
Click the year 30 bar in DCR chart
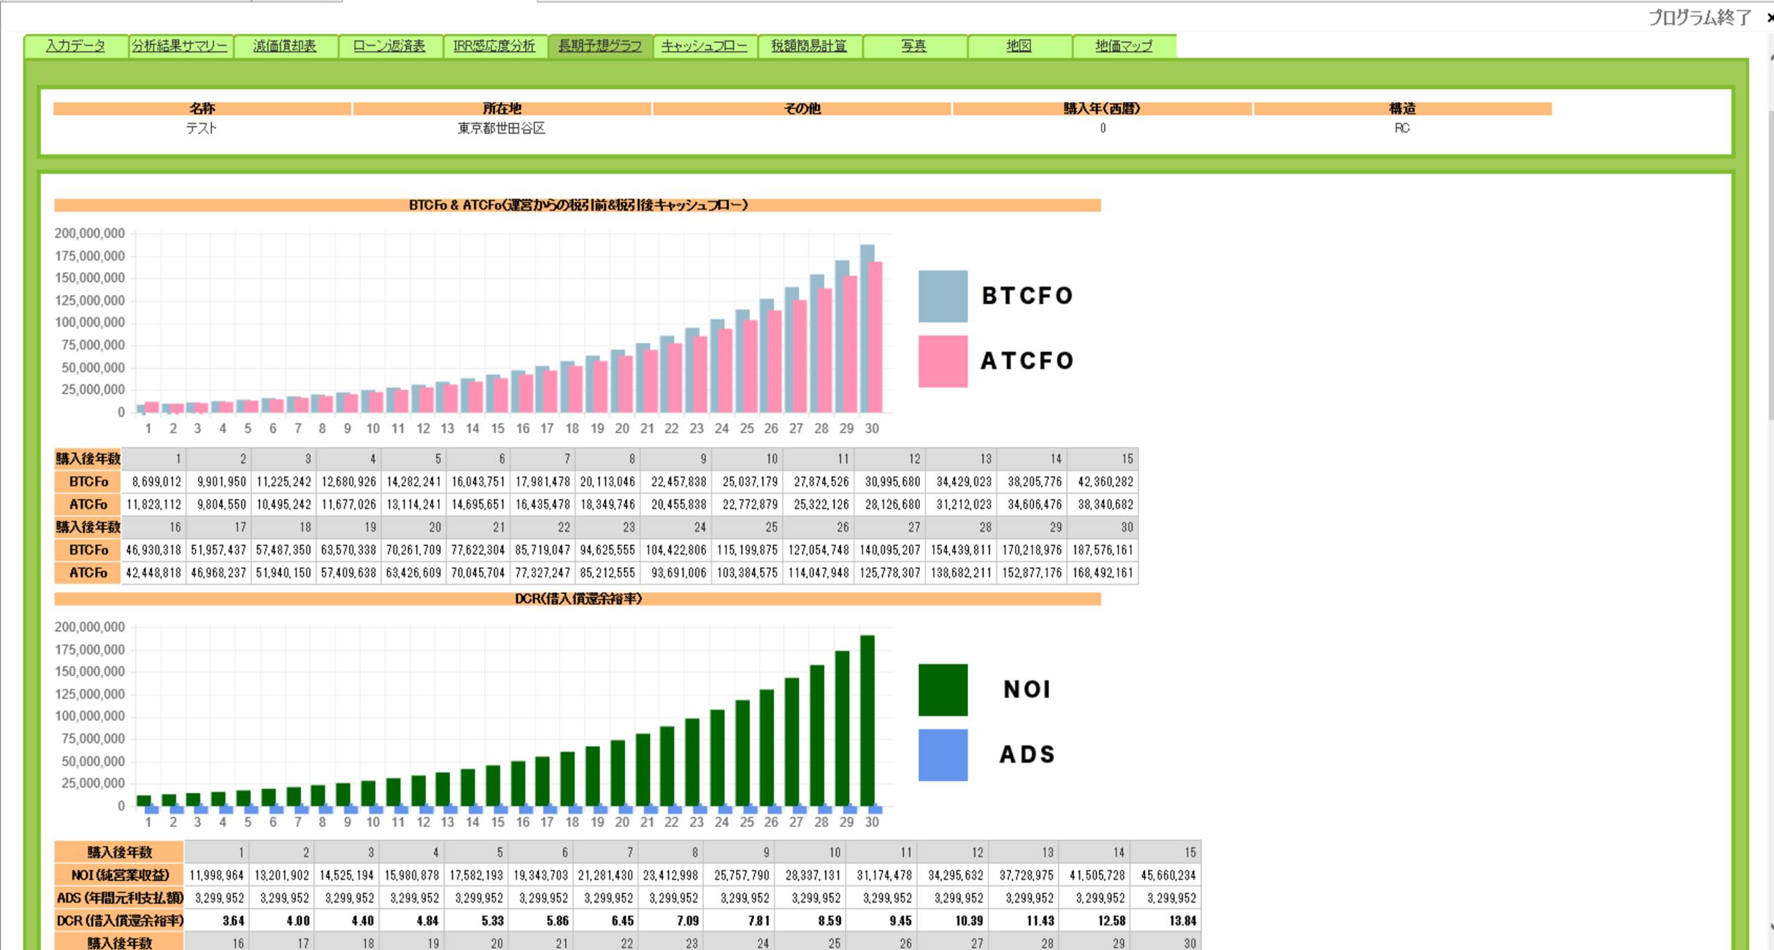click(x=867, y=720)
